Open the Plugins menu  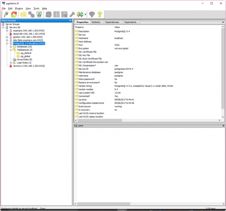coord(19,8)
